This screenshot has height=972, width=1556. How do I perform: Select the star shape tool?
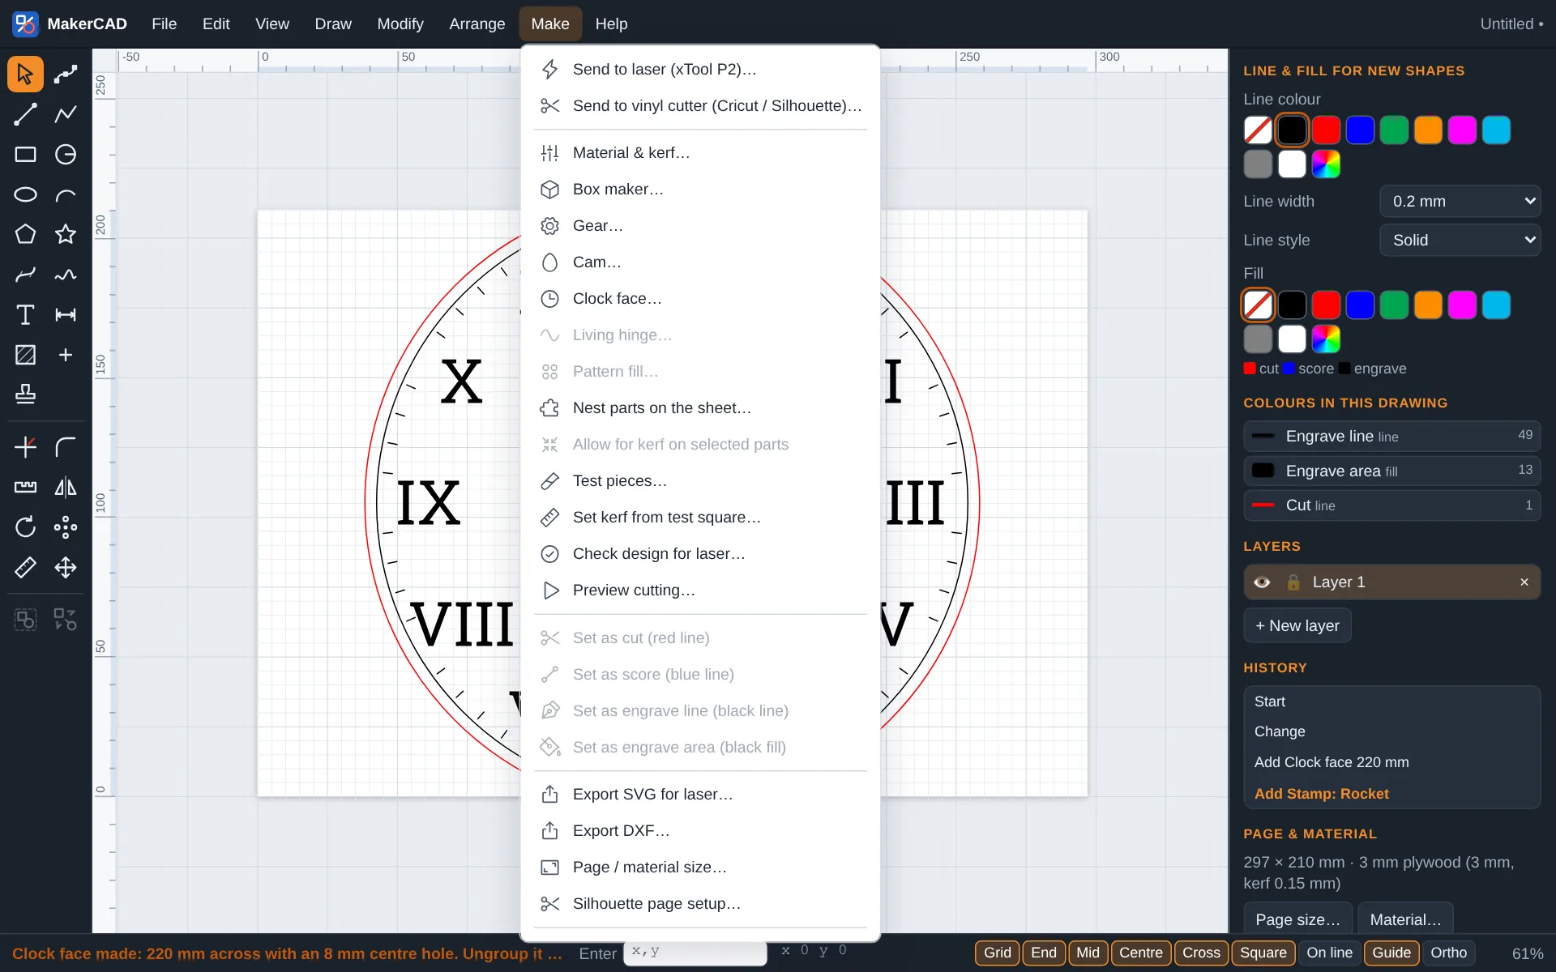pyautogui.click(x=66, y=235)
